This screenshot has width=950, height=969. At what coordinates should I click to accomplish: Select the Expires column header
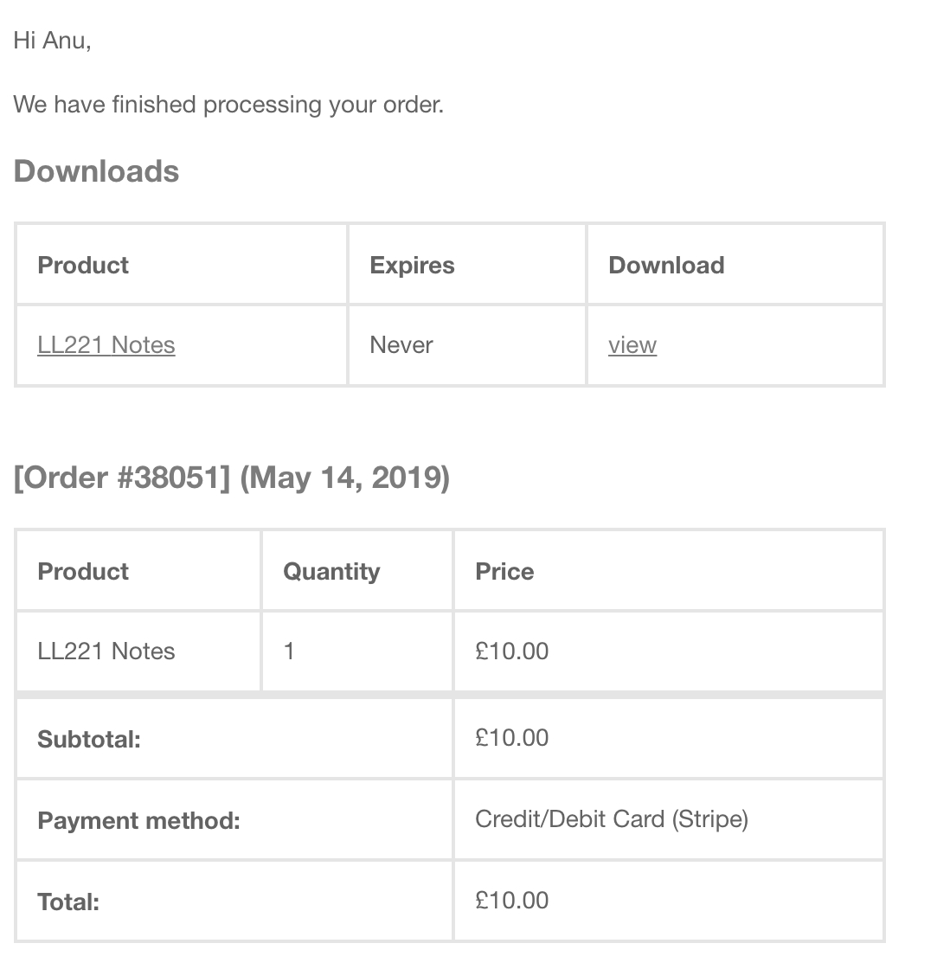(x=412, y=265)
